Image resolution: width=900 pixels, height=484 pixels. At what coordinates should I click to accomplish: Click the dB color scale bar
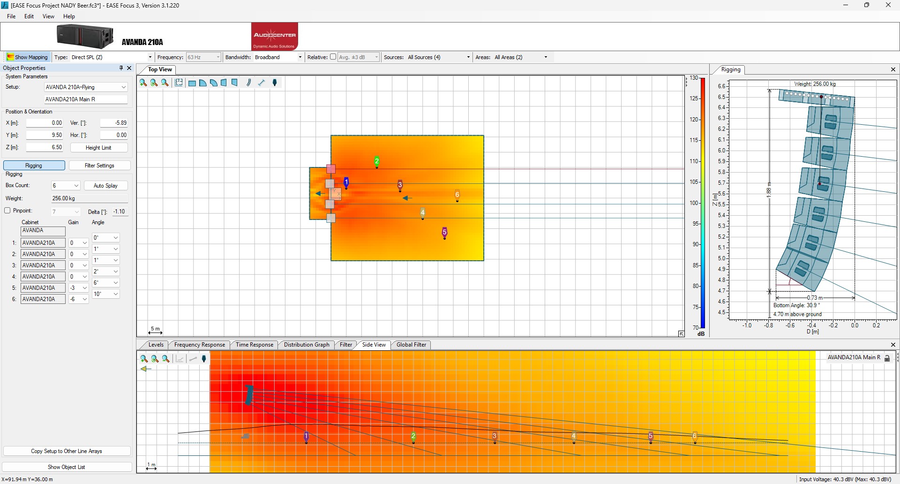coord(703,203)
